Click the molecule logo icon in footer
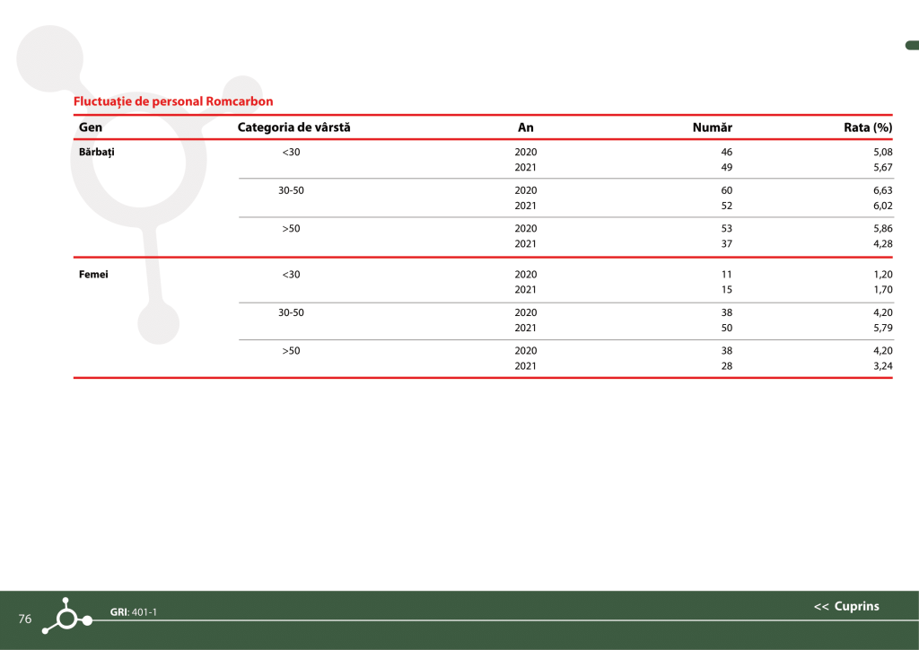This screenshot has width=919, height=650. pos(67,618)
